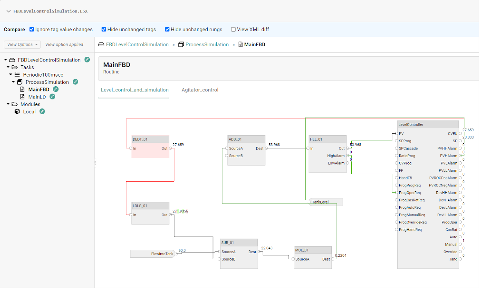
Task: Click the edit pencil icon beside Local module
Action: tap(42, 111)
